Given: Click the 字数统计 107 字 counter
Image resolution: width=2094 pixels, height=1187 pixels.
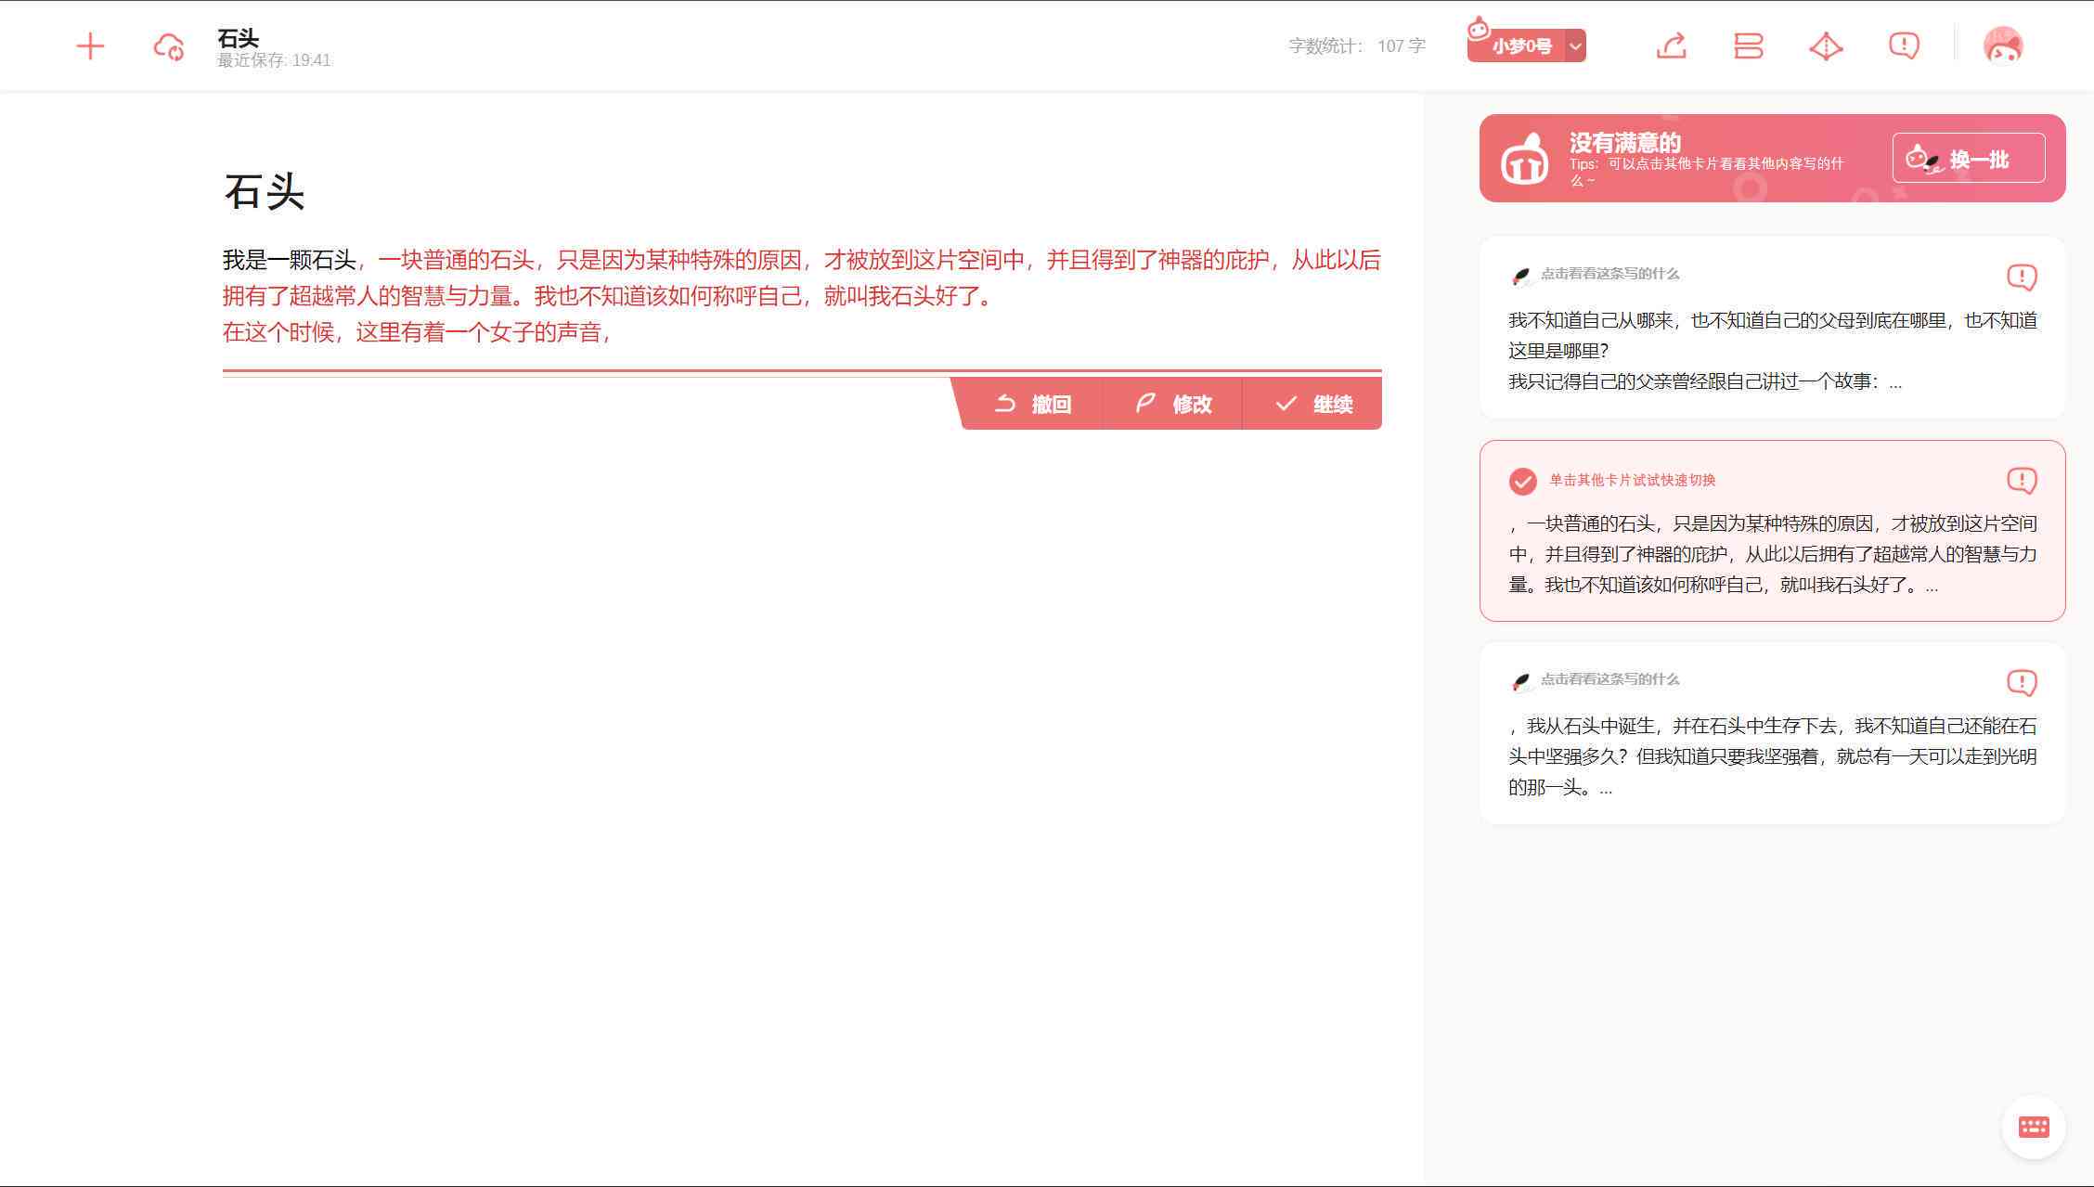Looking at the screenshot, I should [1356, 45].
